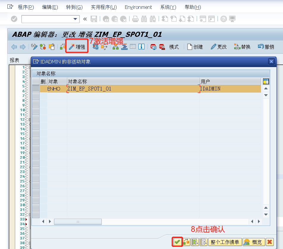Viewport: 283px width, 249px height.
Task: Click the layout settings icon above scrollbar
Action: [266, 81]
